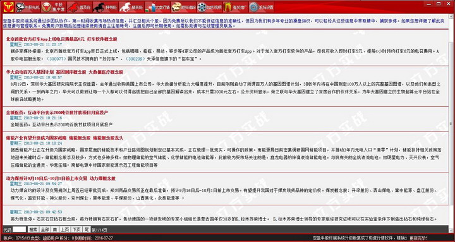Click timestamp 2013-08-21 09:54:27
Screen dimensions: 455x242
43,184
